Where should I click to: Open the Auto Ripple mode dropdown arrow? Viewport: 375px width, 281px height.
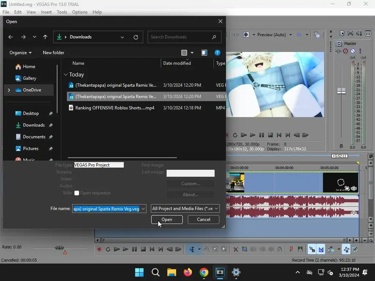[339, 249]
